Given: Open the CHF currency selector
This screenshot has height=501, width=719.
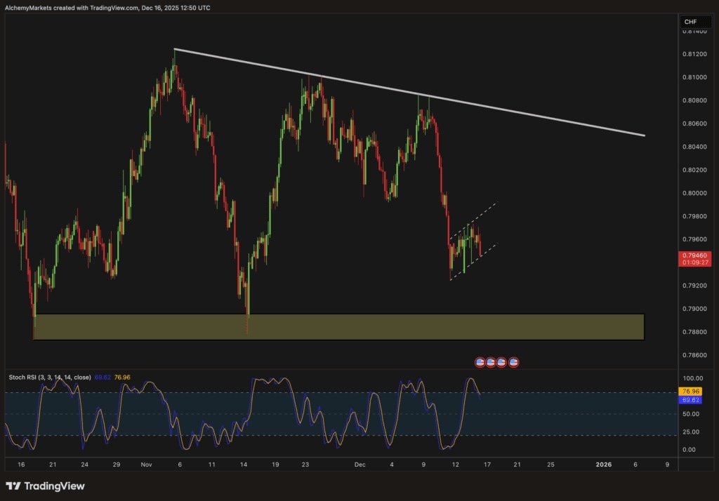Looking at the screenshot, I should 690,22.
